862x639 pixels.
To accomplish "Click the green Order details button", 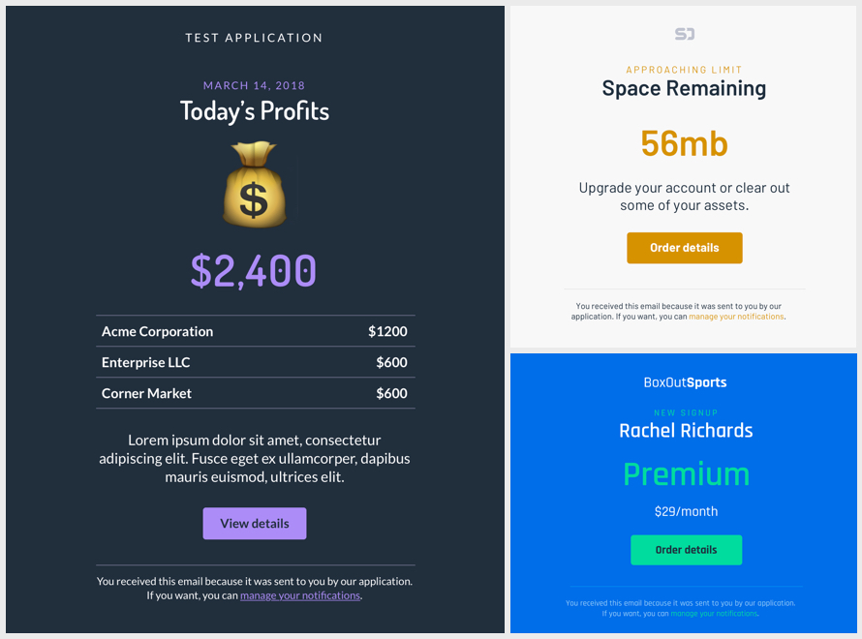I will click(x=686, y=550).
